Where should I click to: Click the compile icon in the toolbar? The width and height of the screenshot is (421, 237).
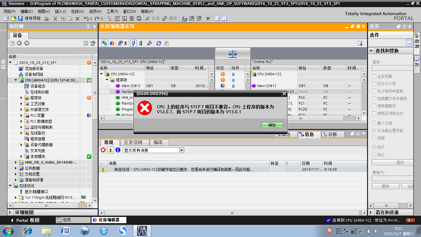pos(109,19)
